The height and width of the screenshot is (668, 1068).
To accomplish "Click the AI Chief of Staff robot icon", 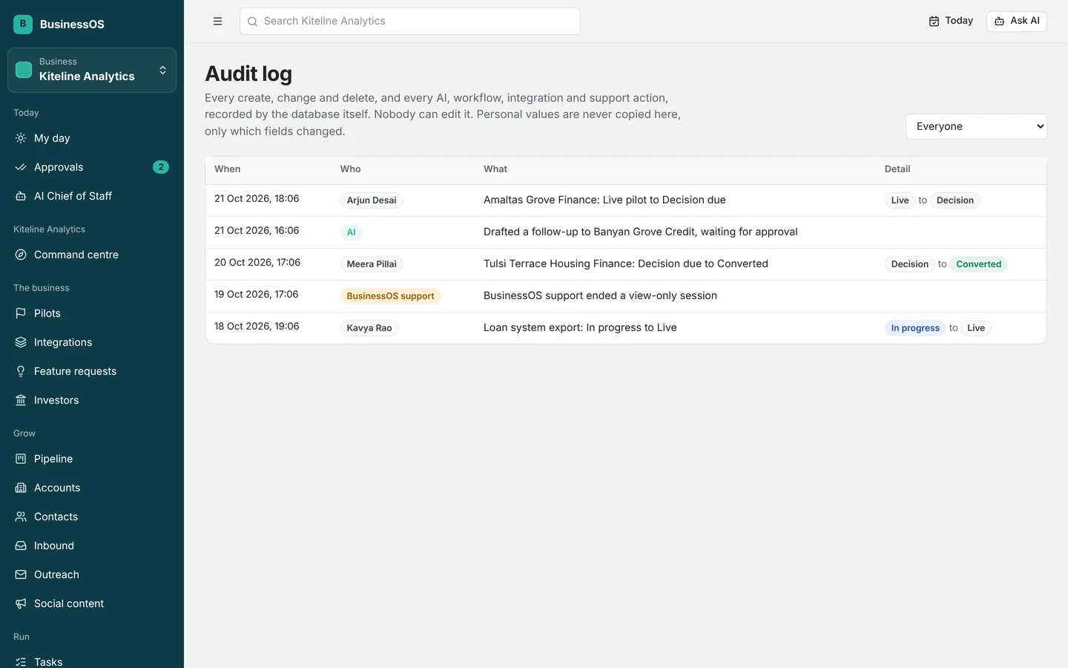I will pos(21,196).
